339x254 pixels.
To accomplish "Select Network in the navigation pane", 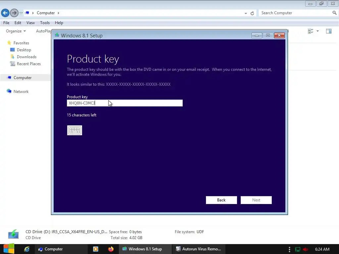I will [x=21, y=91].
